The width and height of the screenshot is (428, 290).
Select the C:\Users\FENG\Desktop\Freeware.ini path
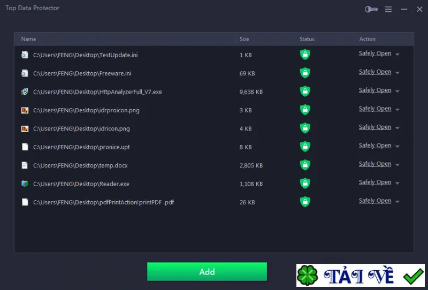click(82, 73)
